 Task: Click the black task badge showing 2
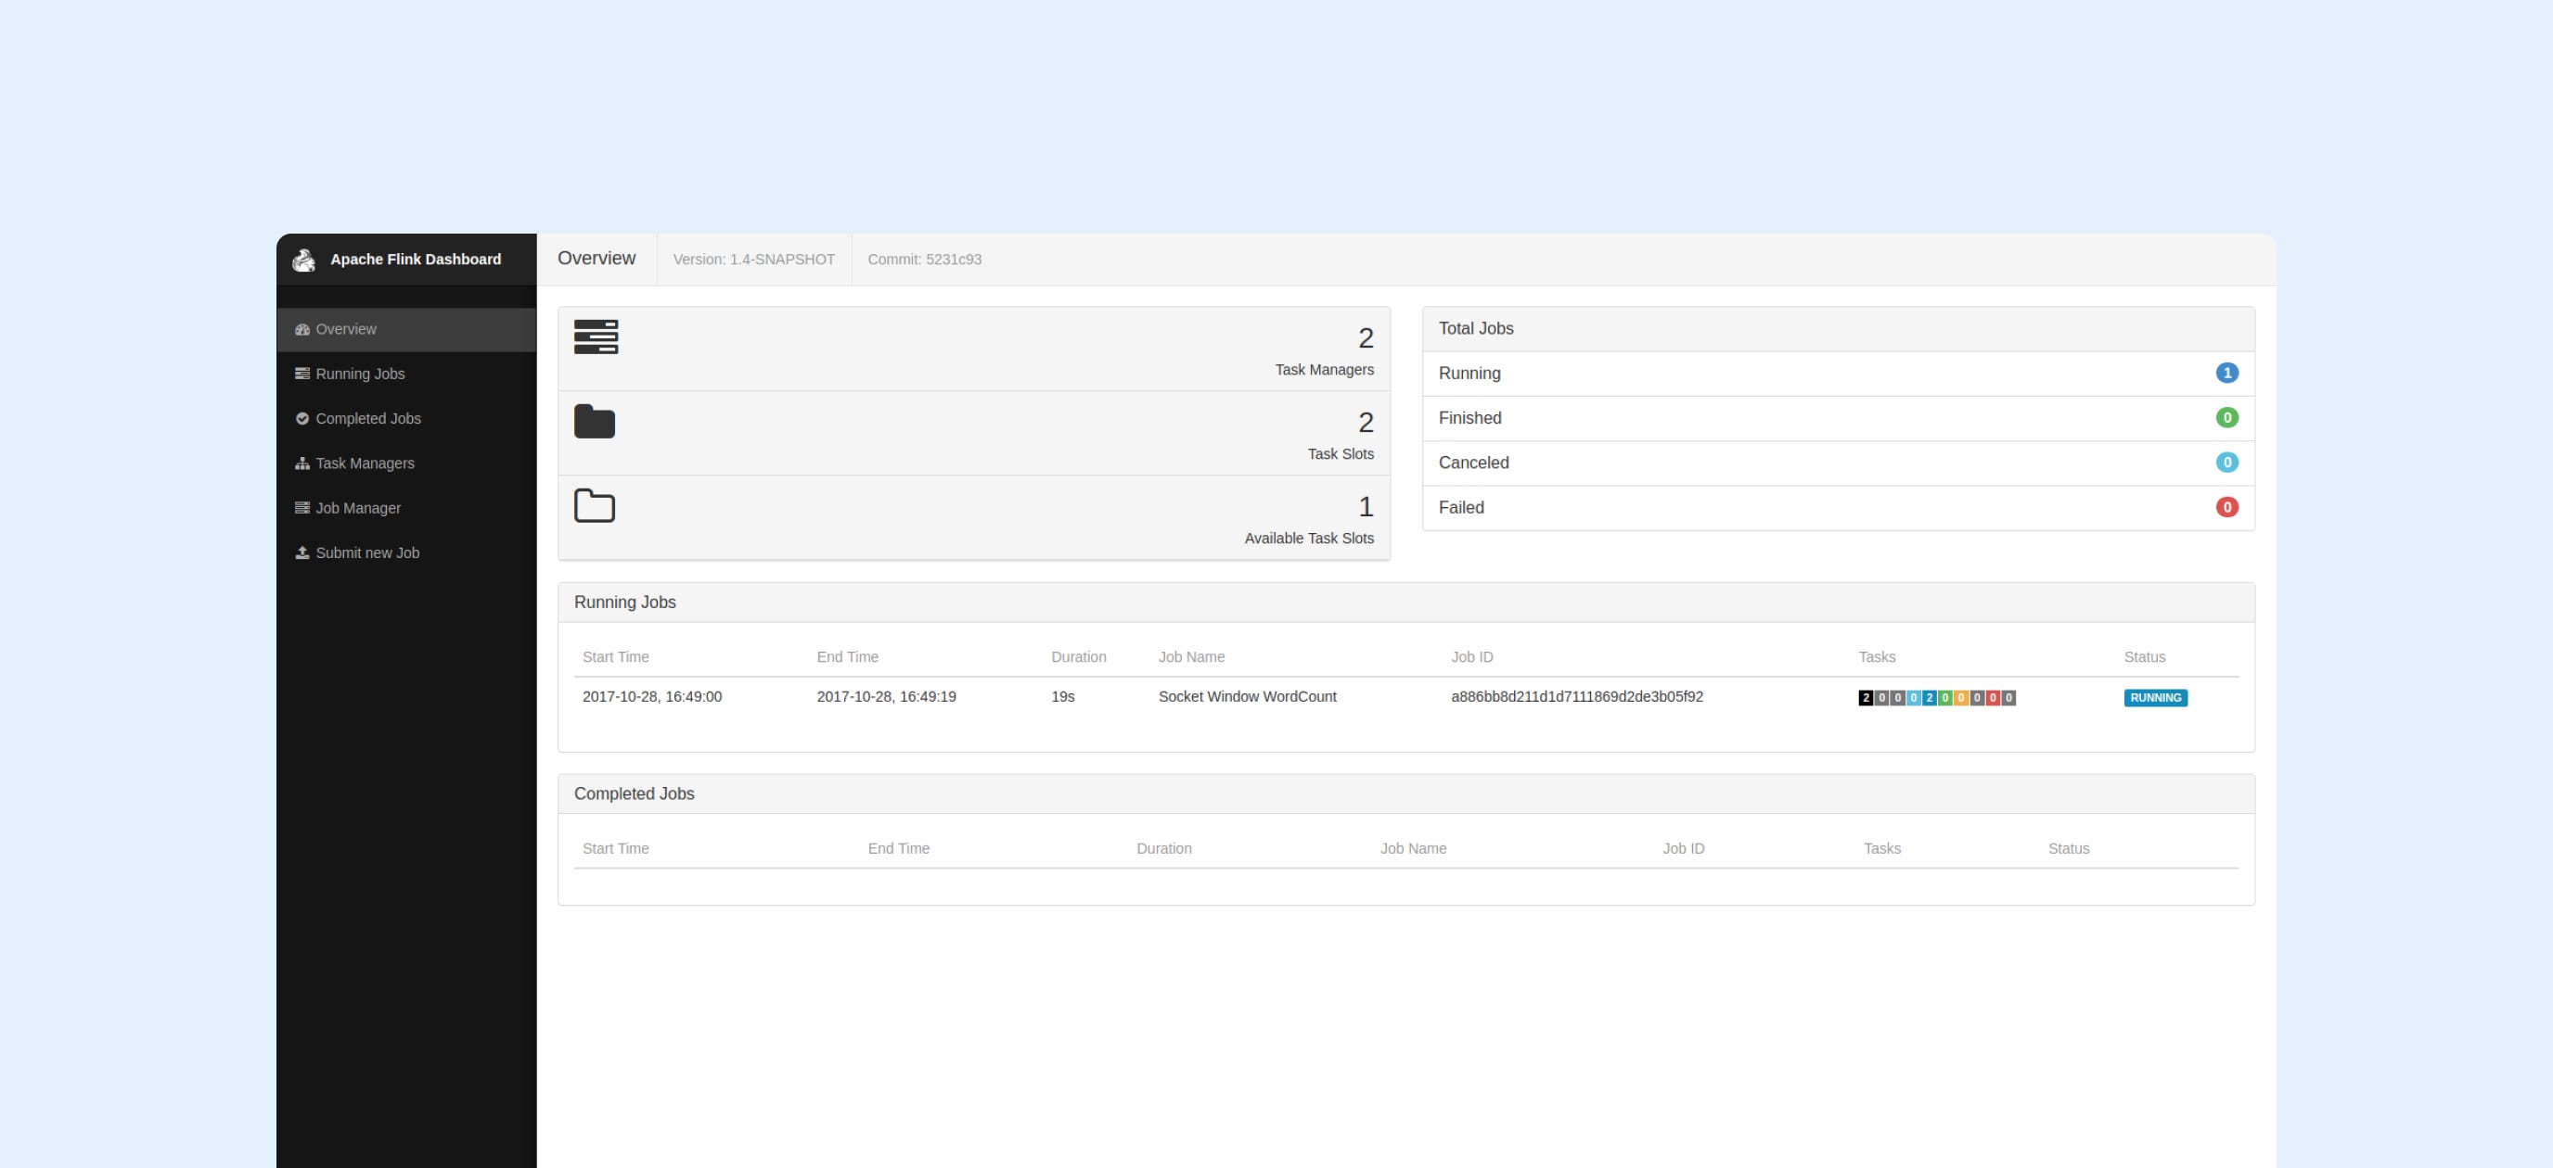click(x=1867, y=697)
